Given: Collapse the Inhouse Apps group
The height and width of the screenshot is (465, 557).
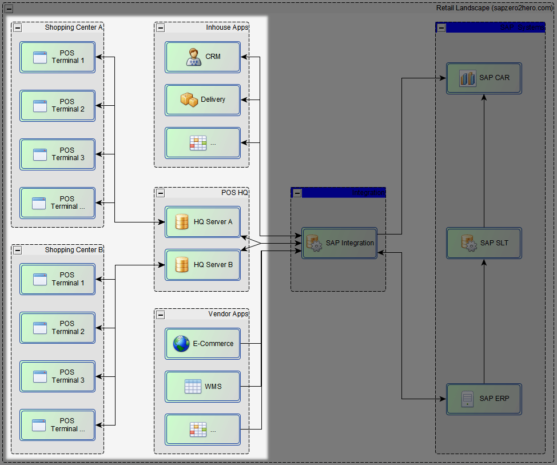Looking at the screenshot, I should 161,27.
